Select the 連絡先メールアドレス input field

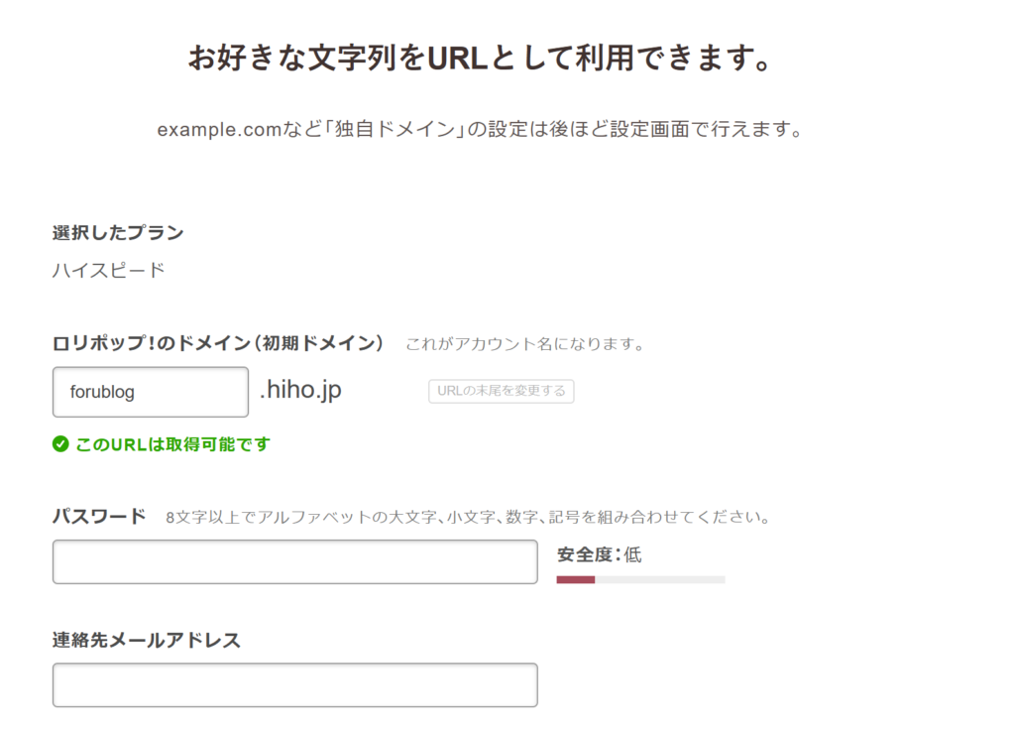pyautogui.click(x=294, y=684)
